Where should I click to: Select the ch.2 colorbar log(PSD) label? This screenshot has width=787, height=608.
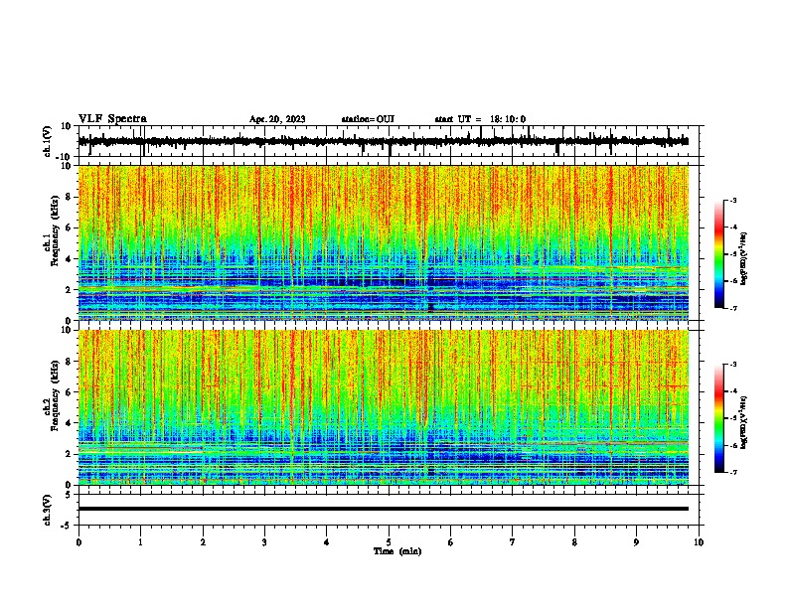[x=744, y=422]
